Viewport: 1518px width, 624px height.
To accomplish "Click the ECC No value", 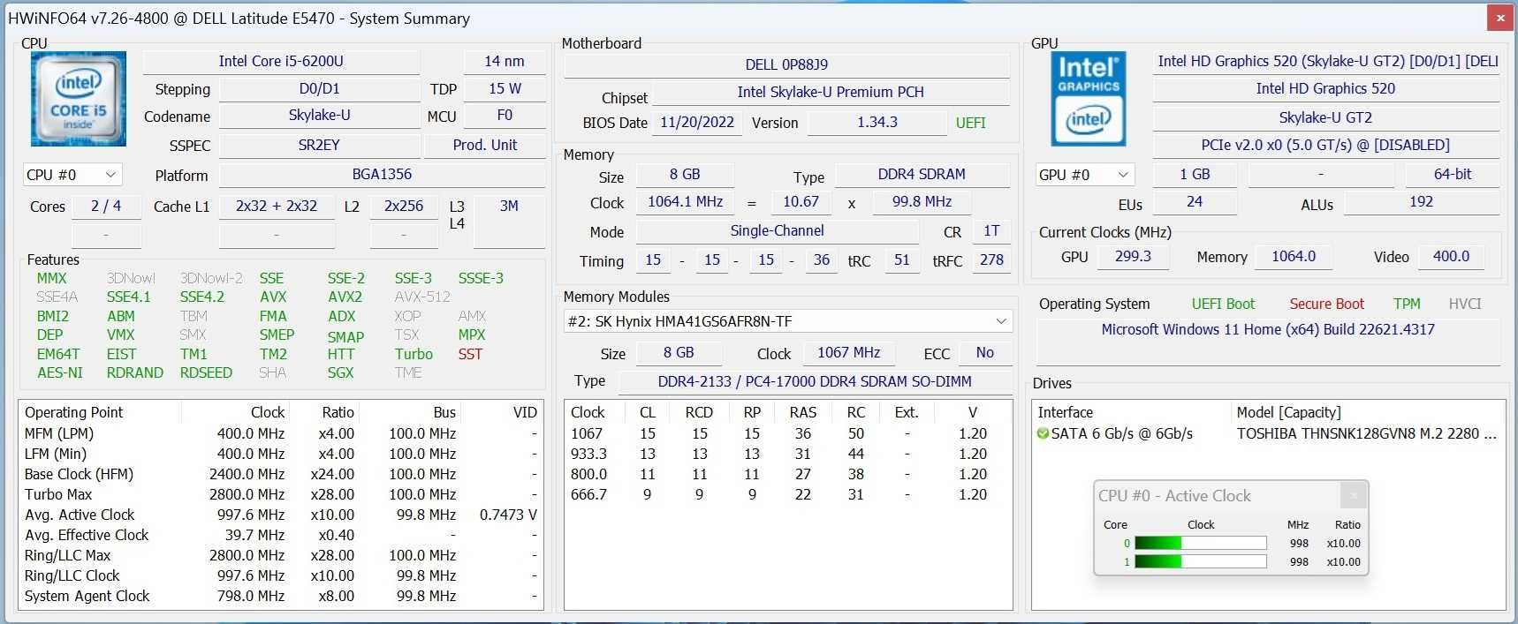I will pyautogui.click(x=984, y=353).
